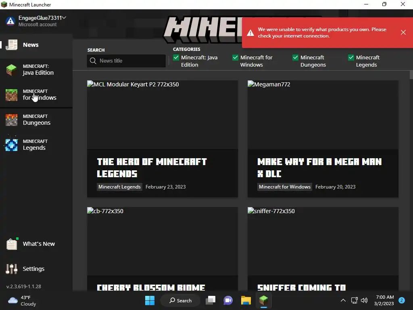Open File Explorer from taskbar
This screenshot has height=310, width=413.
(x=246, y=300)
